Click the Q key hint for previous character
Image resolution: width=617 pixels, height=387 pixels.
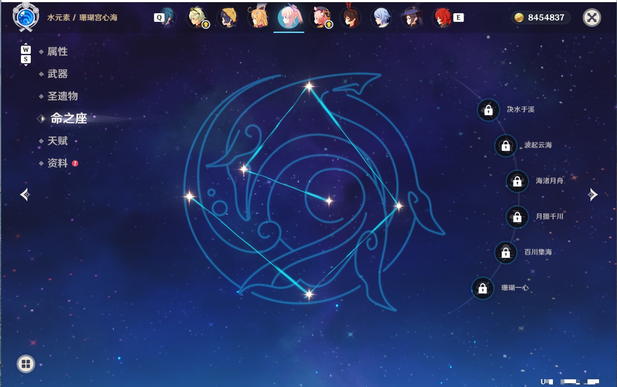tap(159, 18)
